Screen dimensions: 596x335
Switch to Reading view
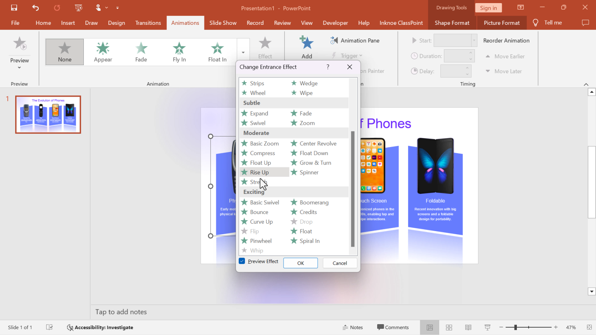(x=468, y=327)
